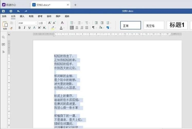
Task: Toggle the strikethrough A icon
Action: pos(34,28)
